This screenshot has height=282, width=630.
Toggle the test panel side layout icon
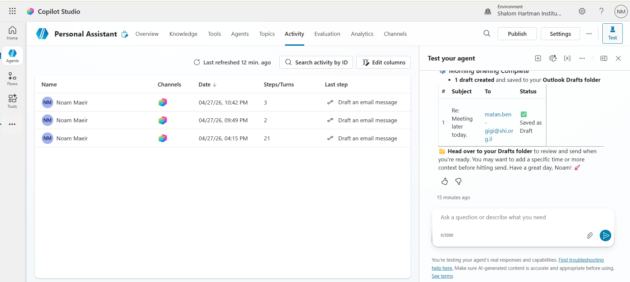[x=604, y=58]
